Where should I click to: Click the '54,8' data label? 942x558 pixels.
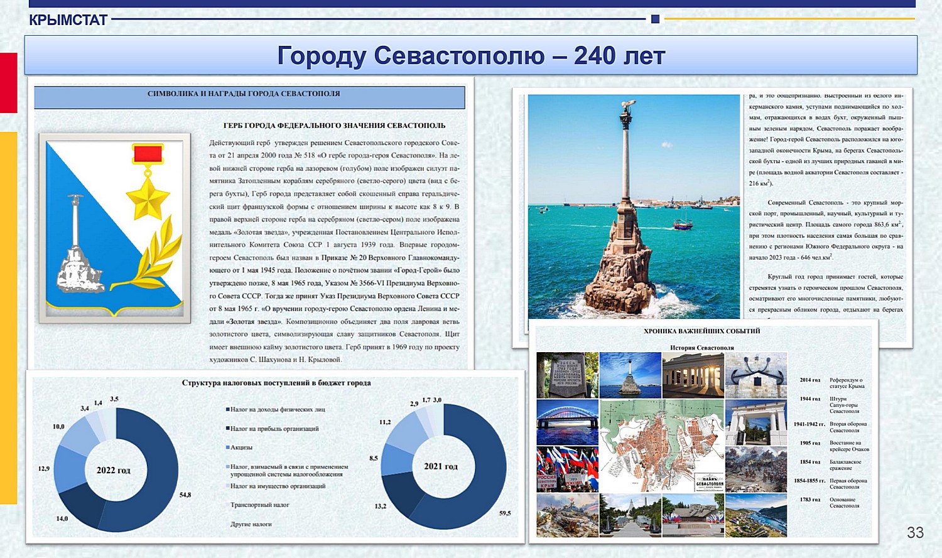coord(185,495)
